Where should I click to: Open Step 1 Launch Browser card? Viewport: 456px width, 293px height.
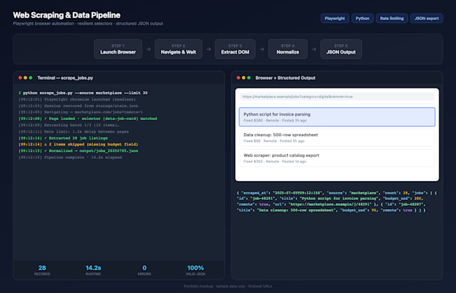(118, 49)
